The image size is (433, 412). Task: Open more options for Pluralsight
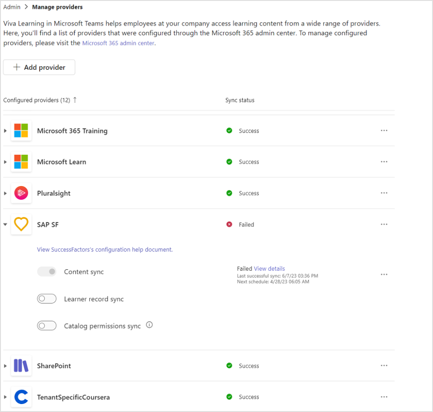(384, 193)
